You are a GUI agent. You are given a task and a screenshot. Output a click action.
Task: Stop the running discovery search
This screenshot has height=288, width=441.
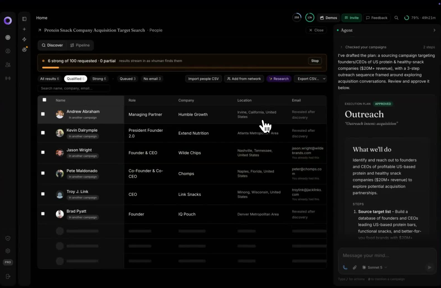click(315, 61)
